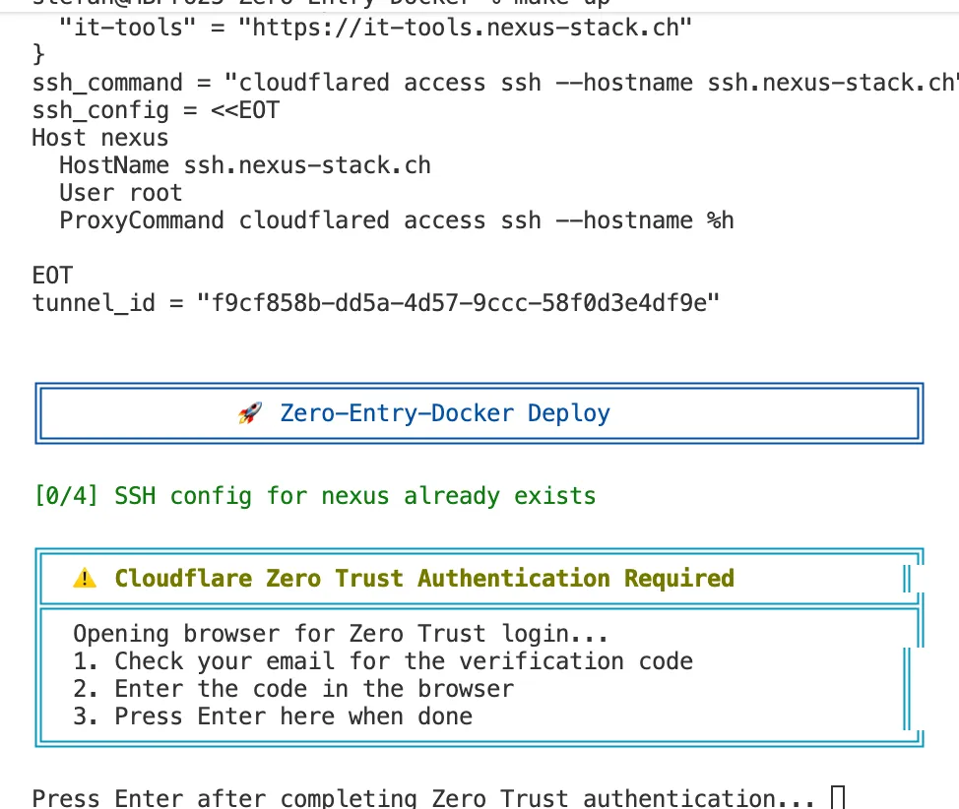959x809 pixels.
Task: Click the Opening browser for Zero Trust login line
Action: tap(341, 633)
